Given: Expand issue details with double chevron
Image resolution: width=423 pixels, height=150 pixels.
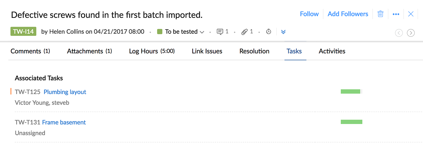Looking at the screenshot, I should coord(283,32).
